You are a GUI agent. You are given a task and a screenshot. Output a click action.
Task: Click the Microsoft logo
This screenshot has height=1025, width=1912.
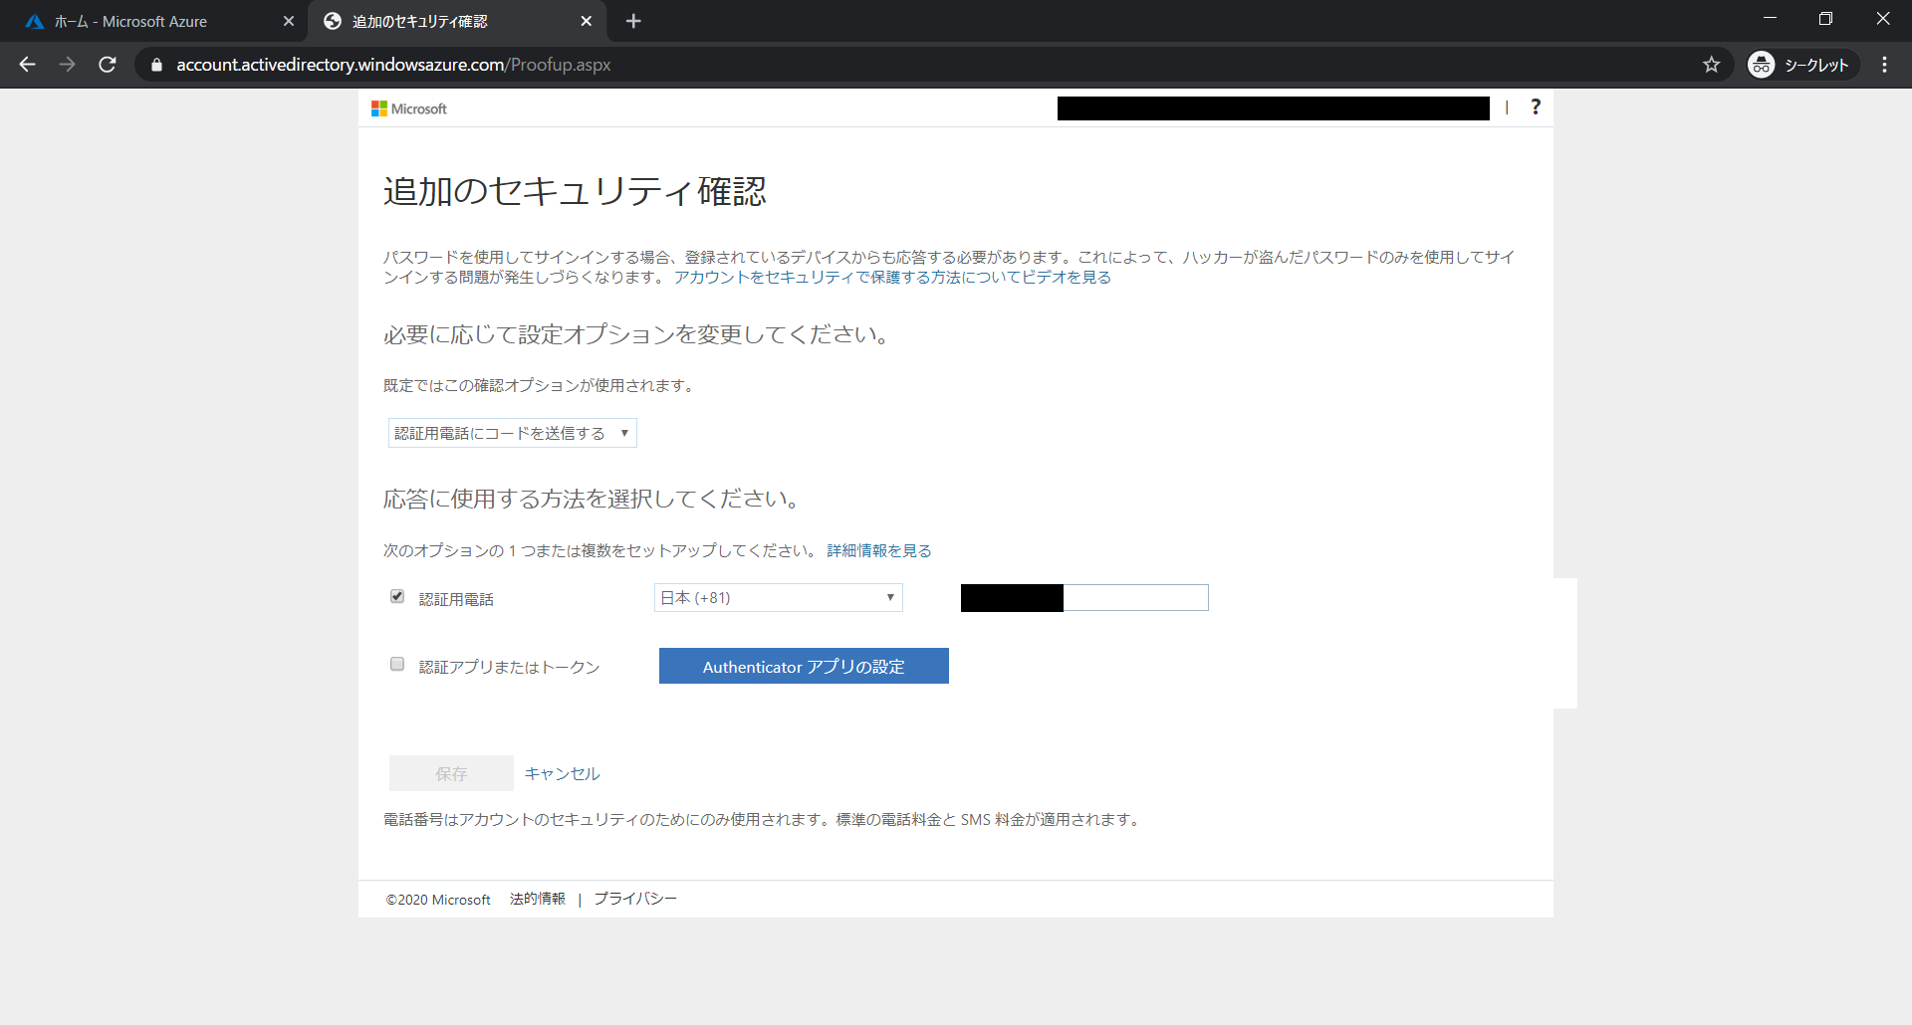pos(409,108)
